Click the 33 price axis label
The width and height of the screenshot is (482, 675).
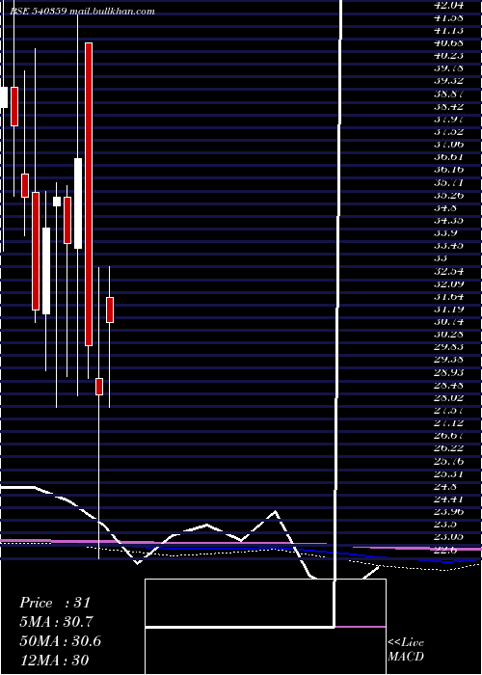442,258
